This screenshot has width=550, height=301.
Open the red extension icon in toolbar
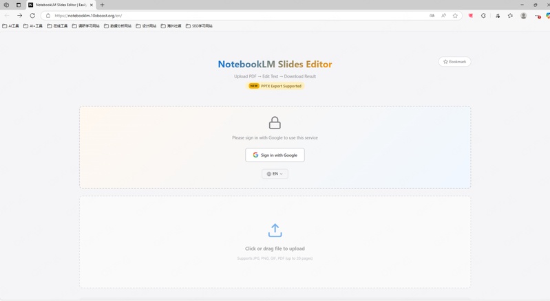[x=471, y=15]
